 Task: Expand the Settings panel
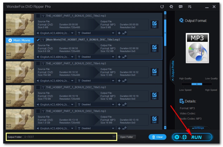[198, 128]
